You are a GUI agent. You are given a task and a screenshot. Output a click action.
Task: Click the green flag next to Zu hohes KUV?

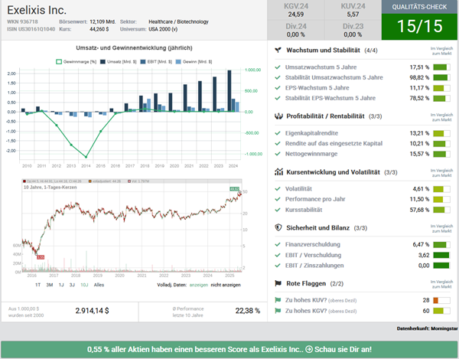[x=278, y=300]
